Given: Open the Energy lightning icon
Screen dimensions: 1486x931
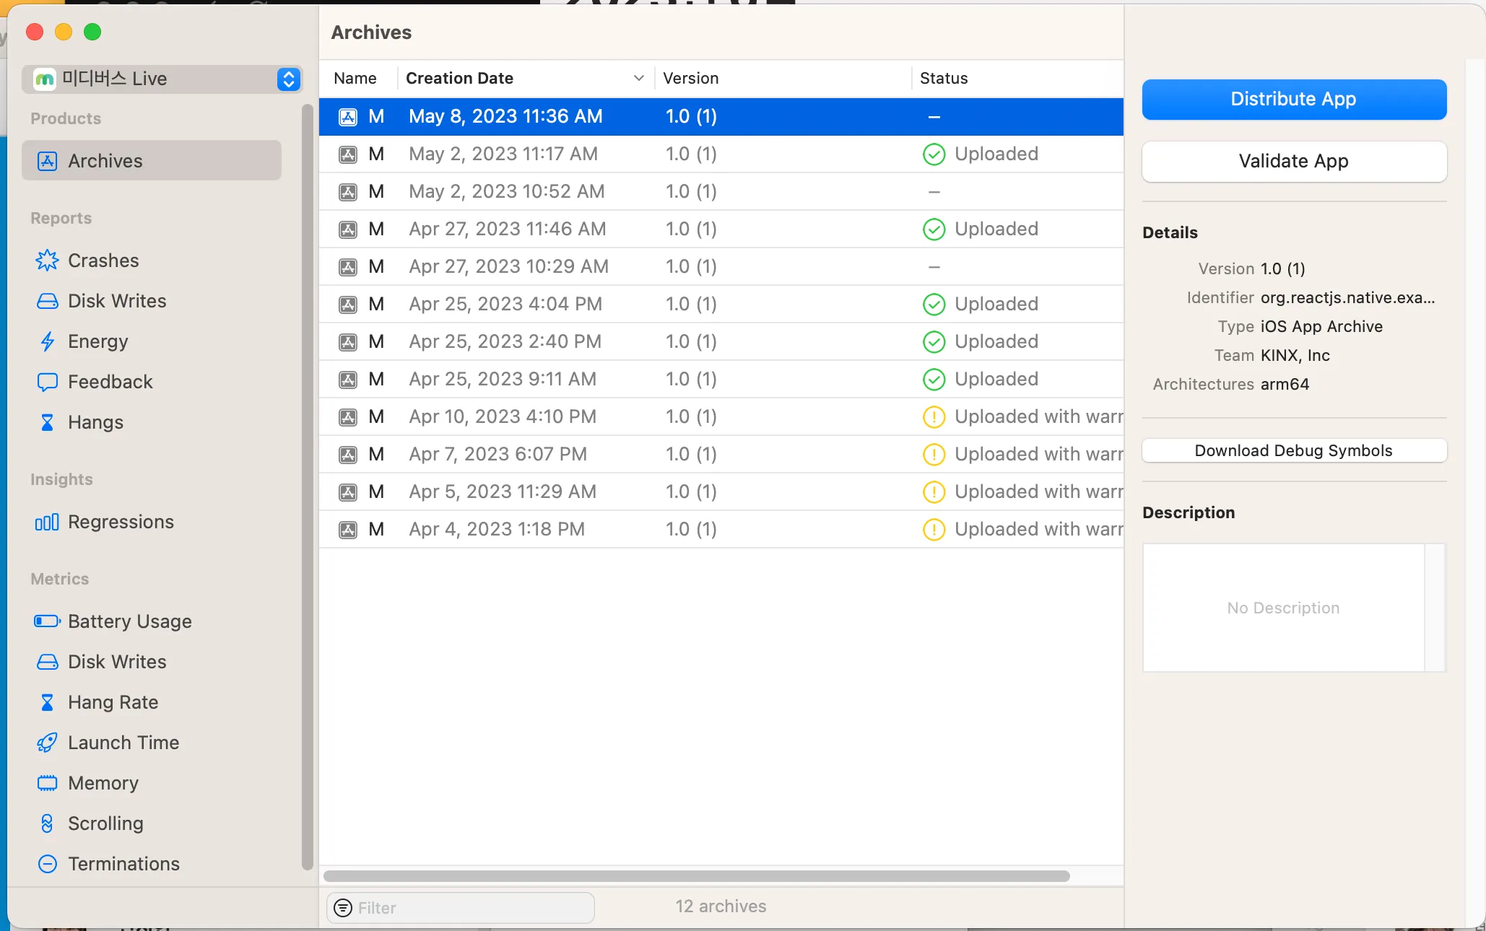Looking at the screenshot, I should click(x=47, y=341).
